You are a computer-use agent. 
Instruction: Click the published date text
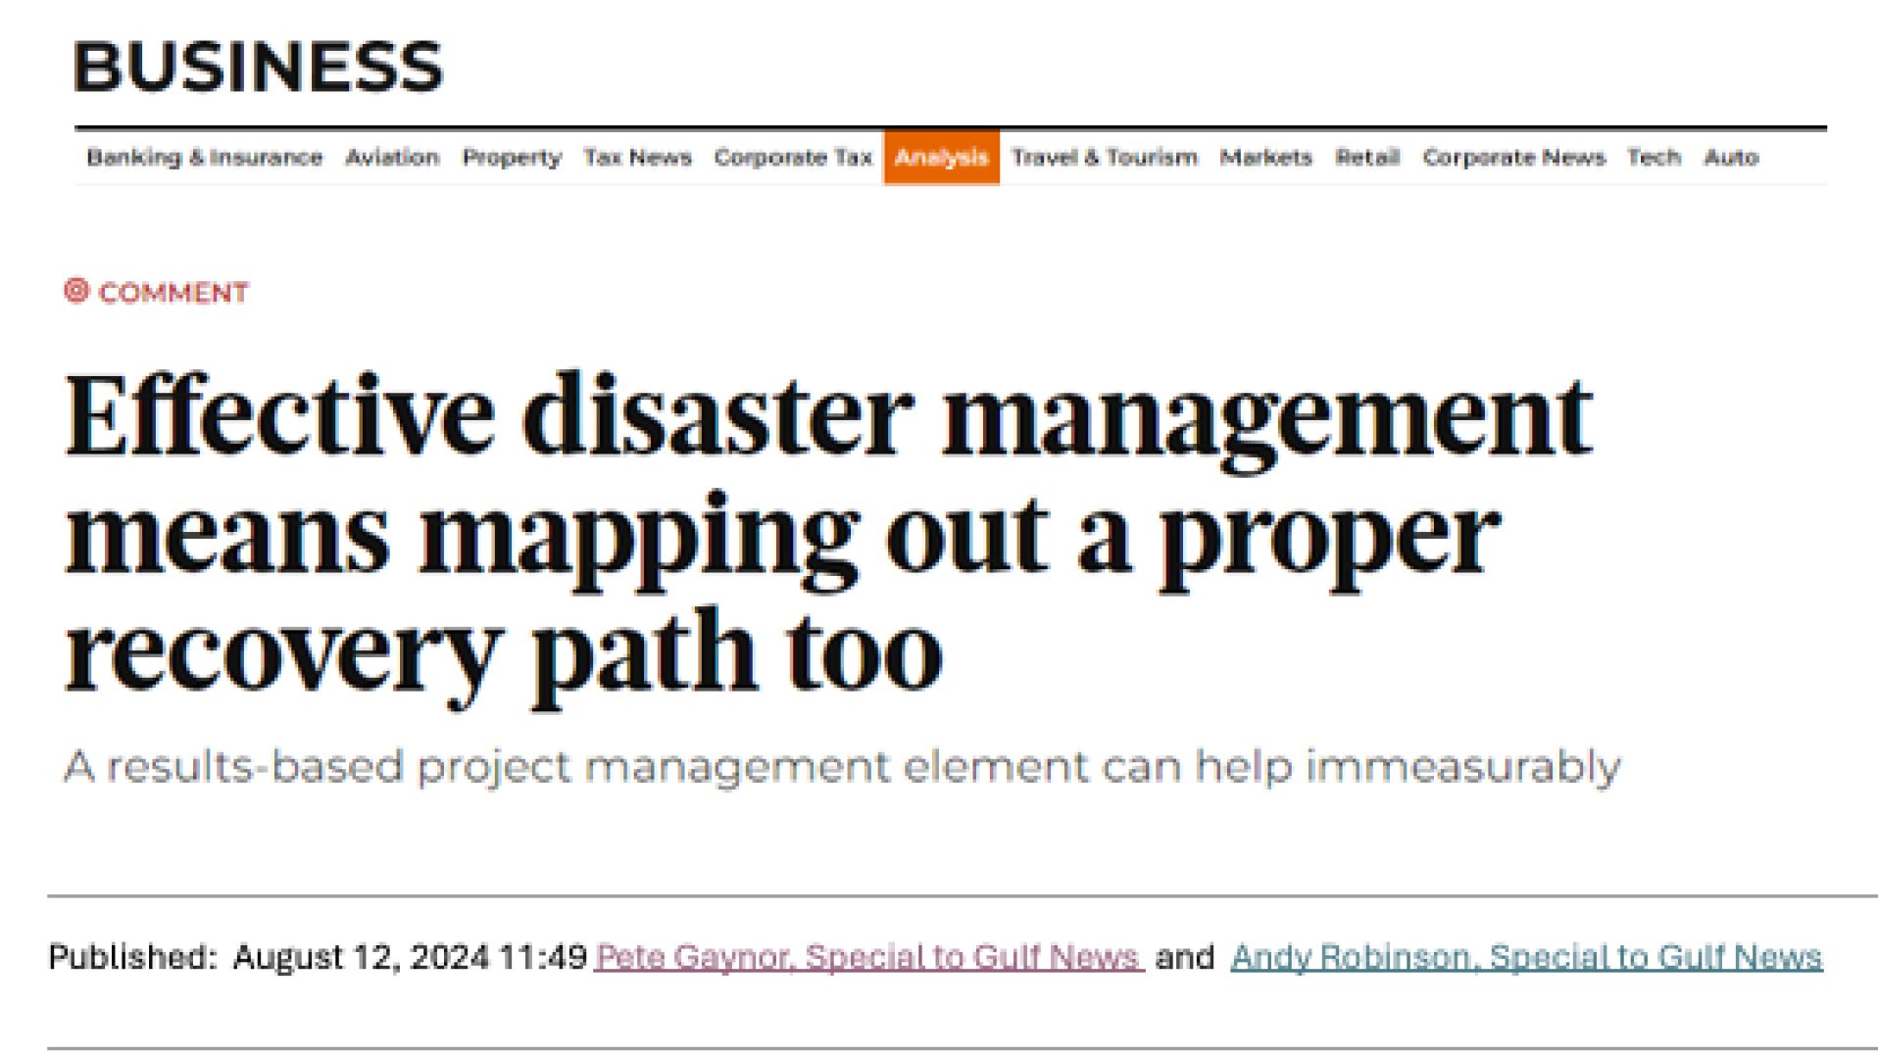[x=314, y=955]
